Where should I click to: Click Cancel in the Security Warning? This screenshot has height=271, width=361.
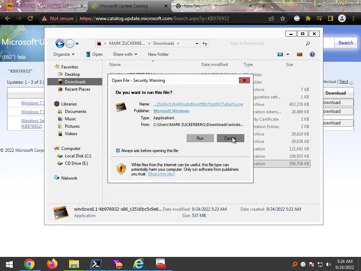point(231,138)
